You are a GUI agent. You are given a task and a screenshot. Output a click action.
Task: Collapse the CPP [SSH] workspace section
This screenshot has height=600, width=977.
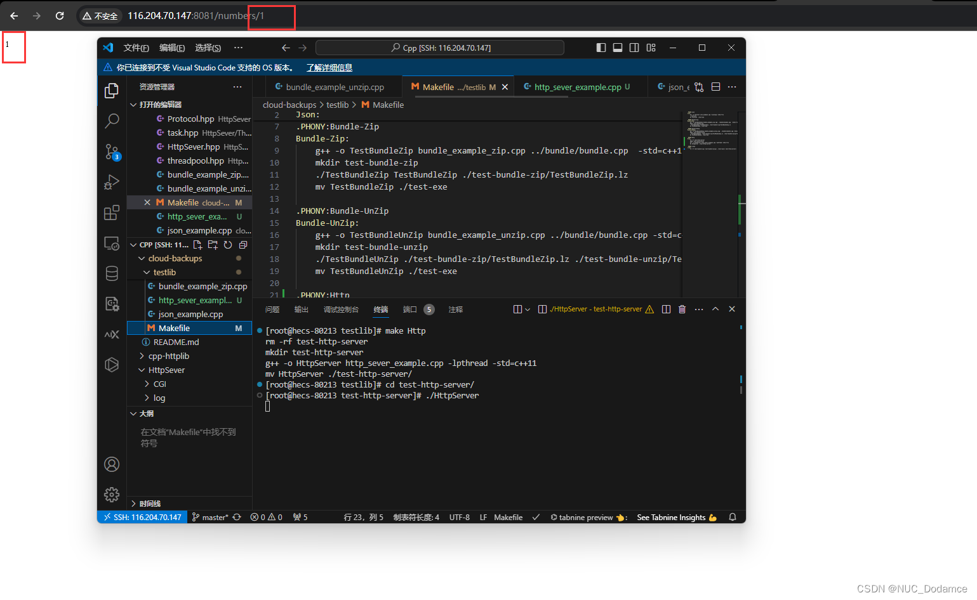point(133,245)
